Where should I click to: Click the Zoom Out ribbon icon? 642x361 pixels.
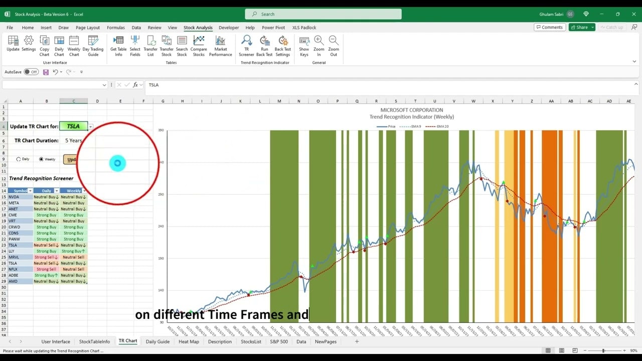[x=334, y=46]
